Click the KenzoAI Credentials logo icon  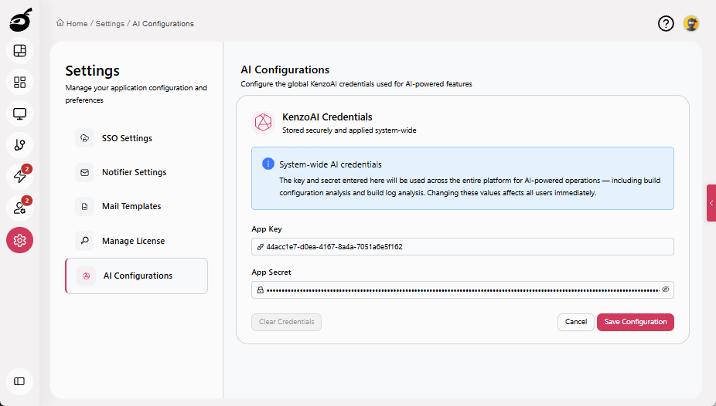click(263, 123)
